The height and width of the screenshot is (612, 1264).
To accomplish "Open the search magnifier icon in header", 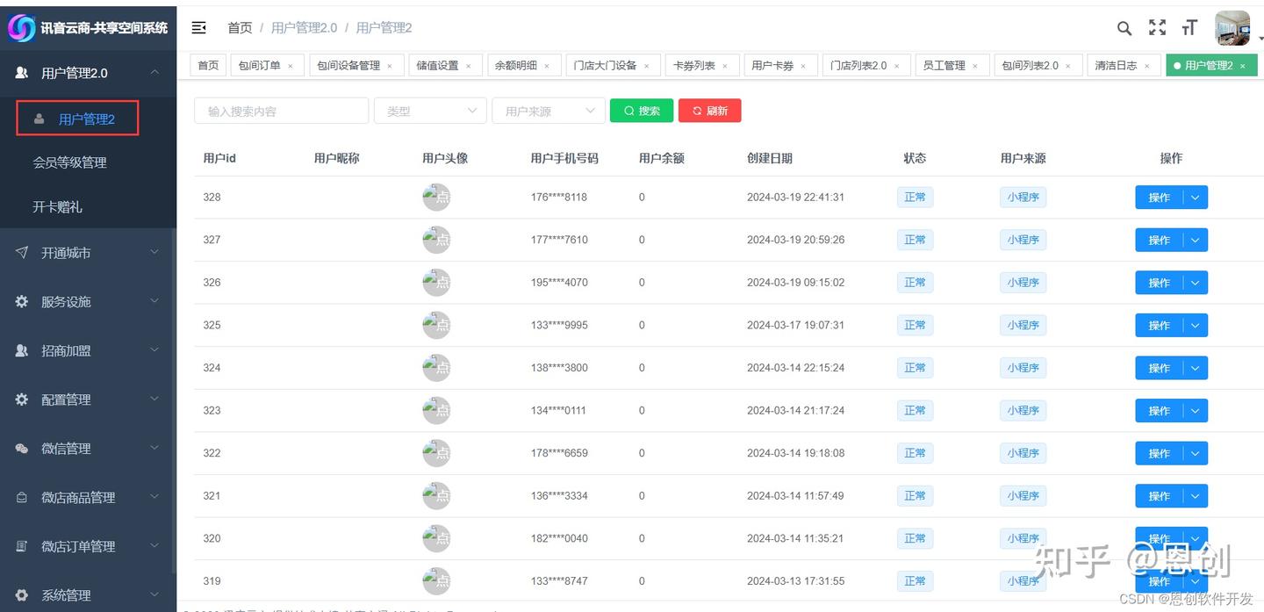I will pos(1124,28).
